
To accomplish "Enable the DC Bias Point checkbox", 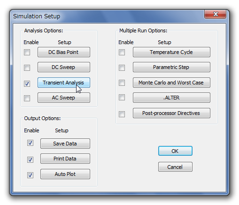I will 27,53.
